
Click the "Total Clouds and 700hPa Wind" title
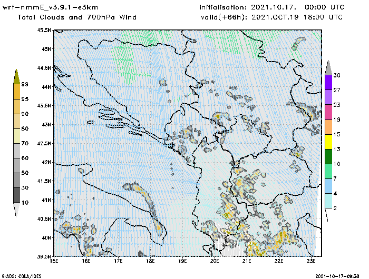coord(77,17)
